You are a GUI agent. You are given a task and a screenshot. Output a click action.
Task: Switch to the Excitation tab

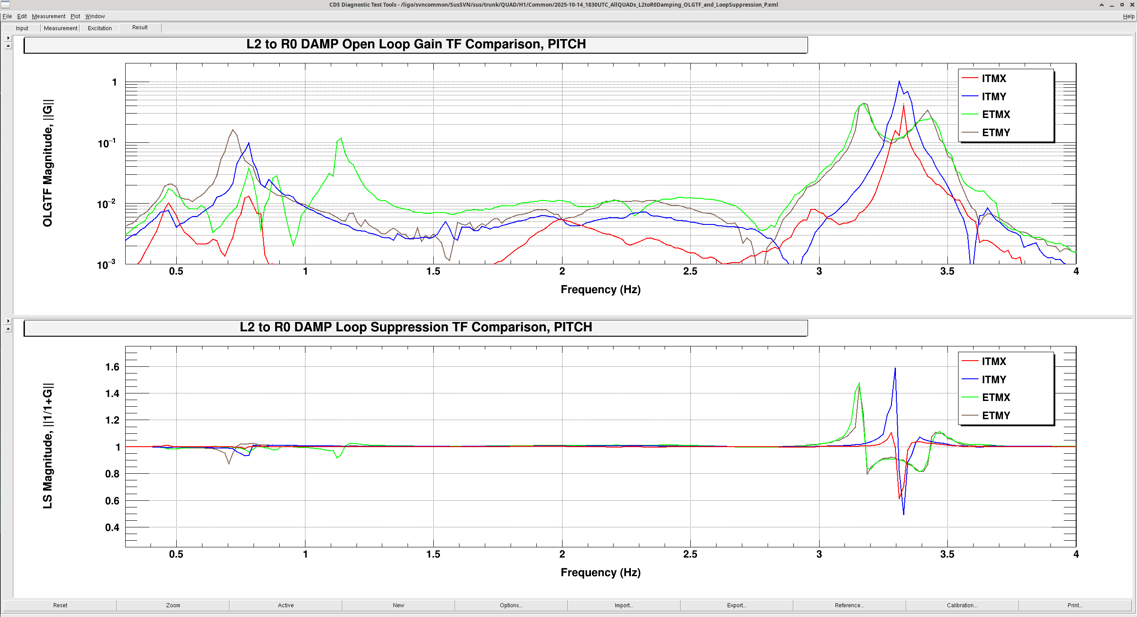(99, 28)
